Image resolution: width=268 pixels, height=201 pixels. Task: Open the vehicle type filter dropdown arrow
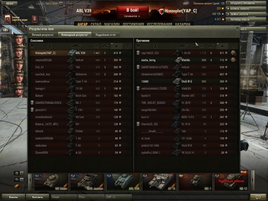22,180
